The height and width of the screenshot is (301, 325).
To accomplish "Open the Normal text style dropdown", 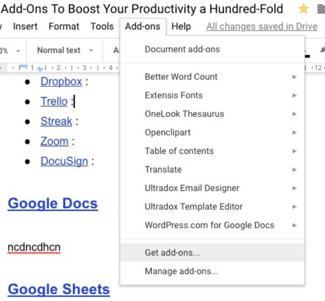I will click(65, 51).
